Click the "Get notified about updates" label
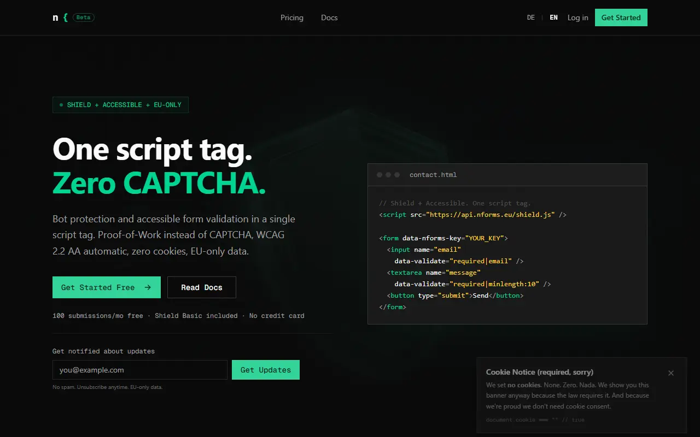This screenshot has height=437, width=700. pos(103,351)
